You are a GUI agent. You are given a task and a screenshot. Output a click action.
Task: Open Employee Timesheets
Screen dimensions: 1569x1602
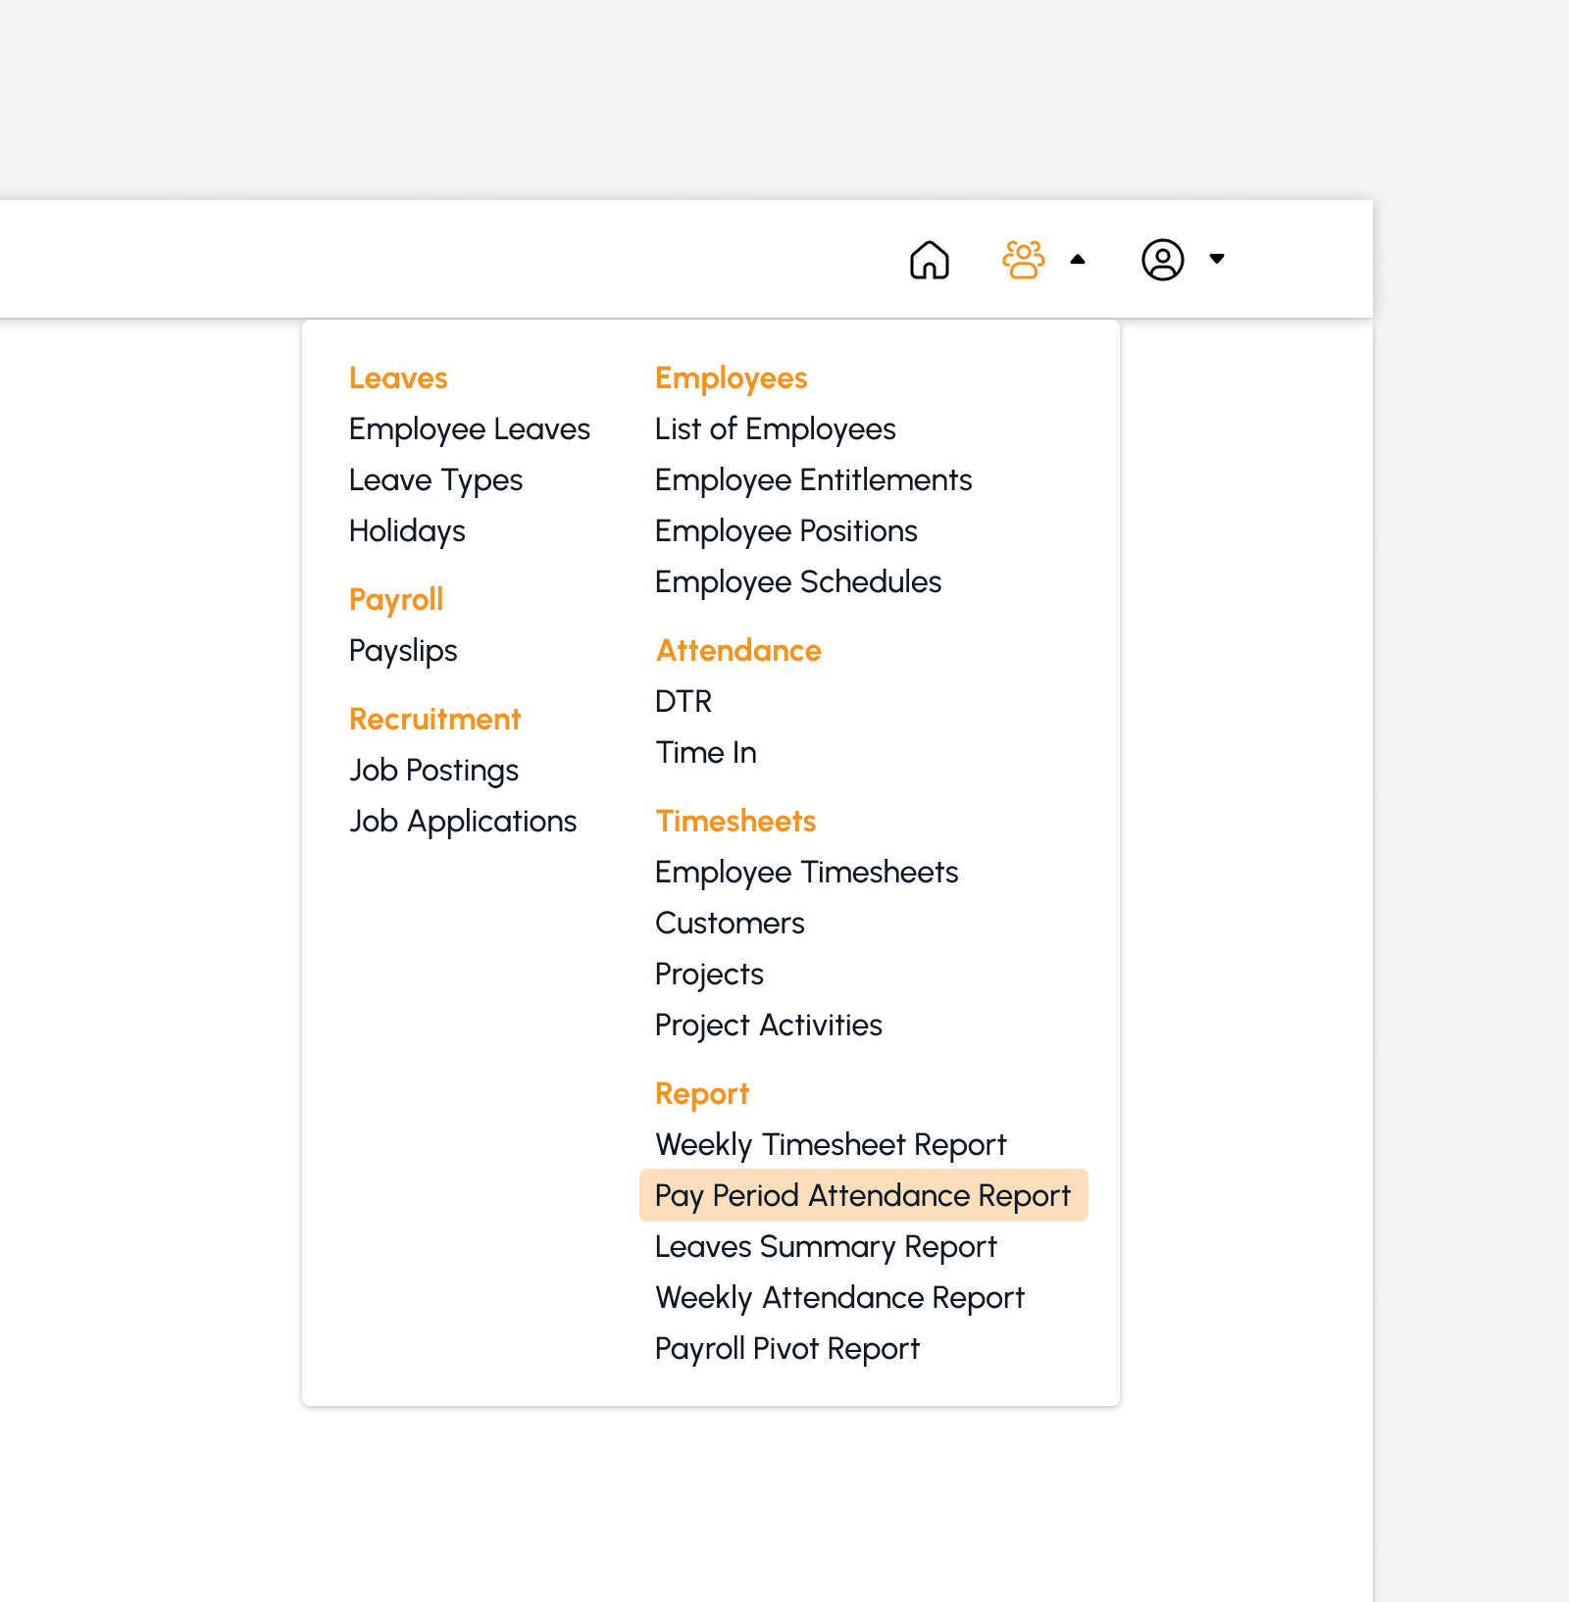point(806,873)
